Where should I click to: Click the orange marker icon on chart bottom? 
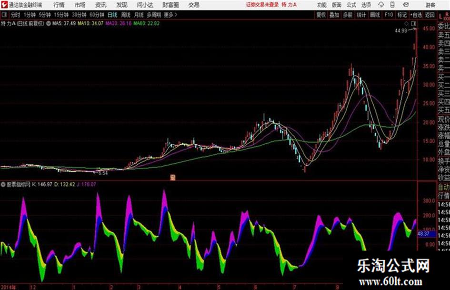(x=172, y=178)
